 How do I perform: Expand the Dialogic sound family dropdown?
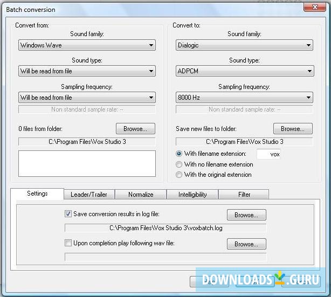click(244, 45)
